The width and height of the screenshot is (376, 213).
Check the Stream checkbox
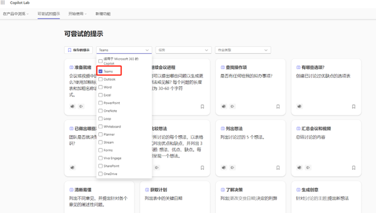click(101, 142)
